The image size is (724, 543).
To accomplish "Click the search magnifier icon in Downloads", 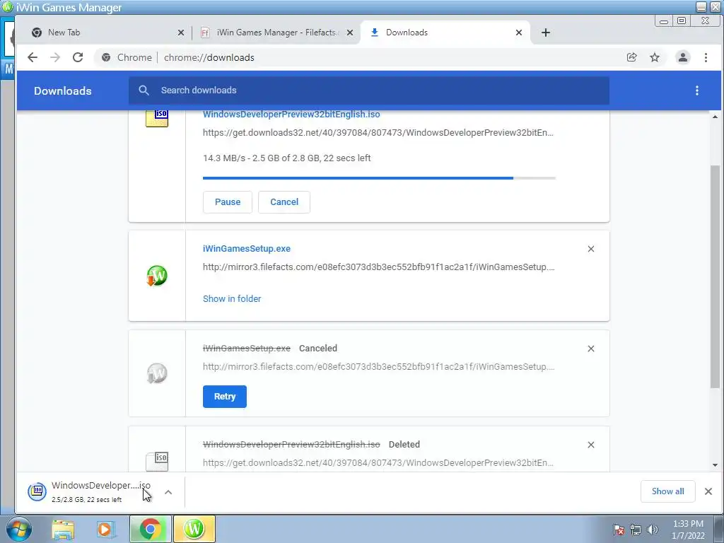I will pos(144,90).
